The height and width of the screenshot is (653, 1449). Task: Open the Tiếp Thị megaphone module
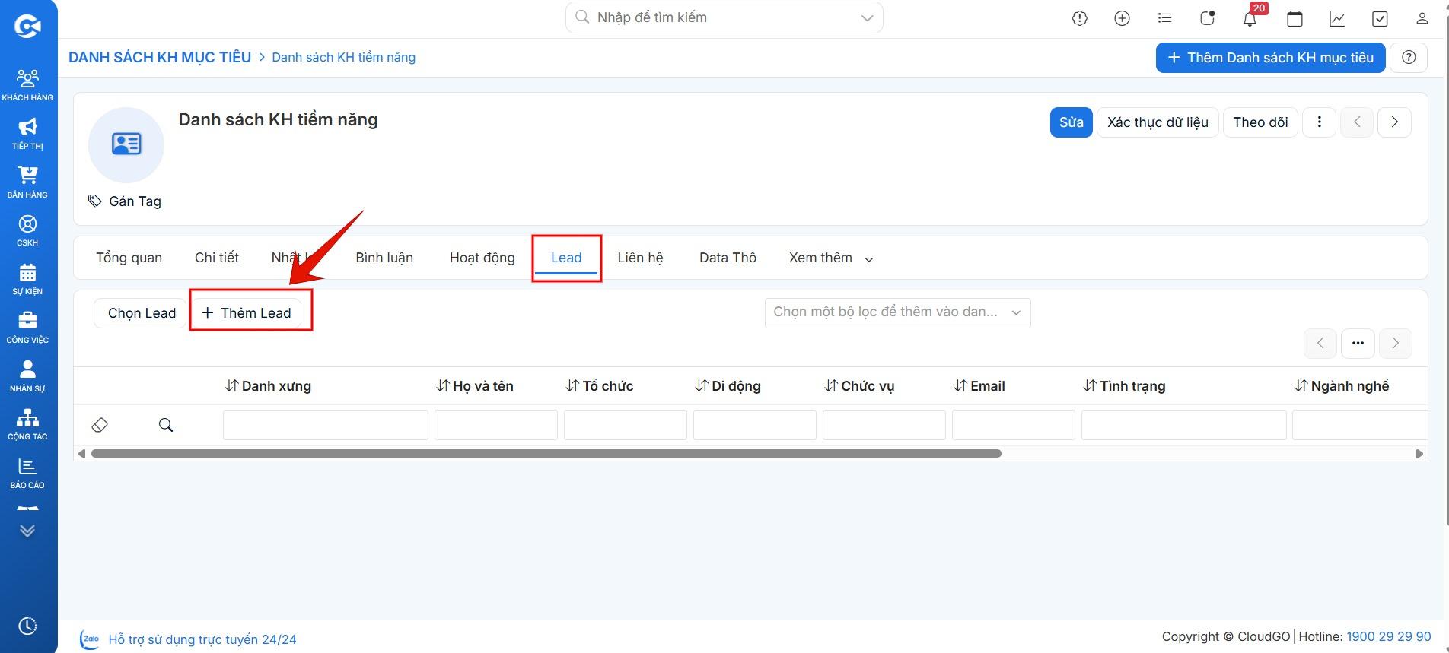pyautogui.click(x=27, y=133)
